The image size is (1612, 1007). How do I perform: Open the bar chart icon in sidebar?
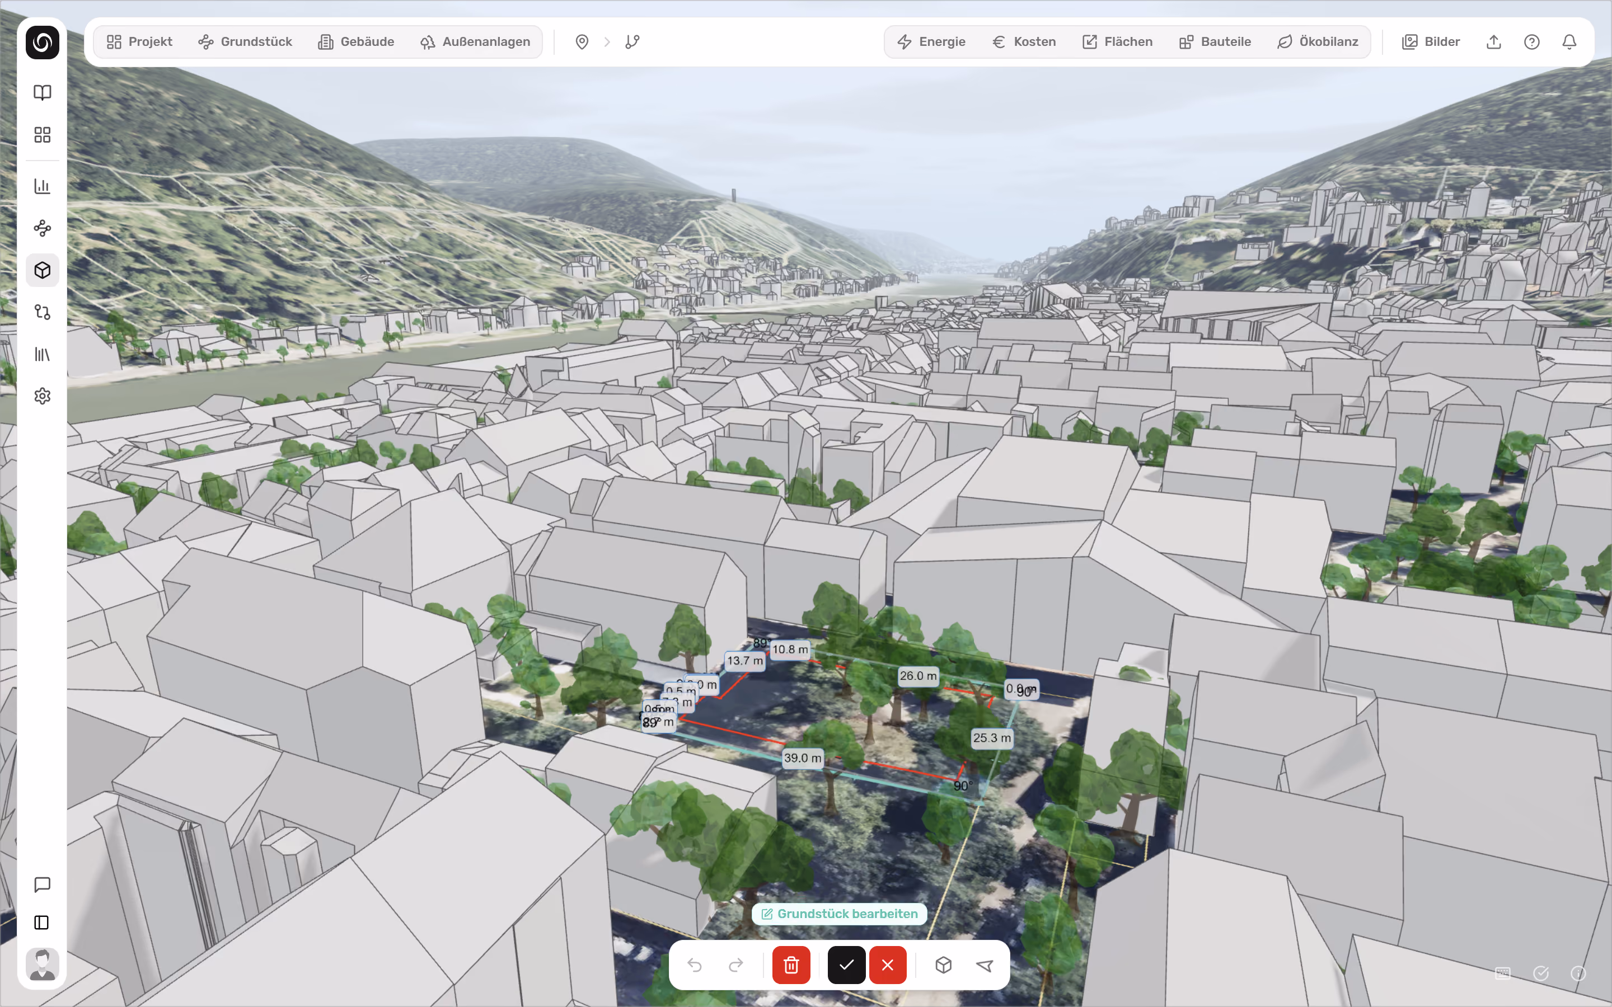pos(42,186)
